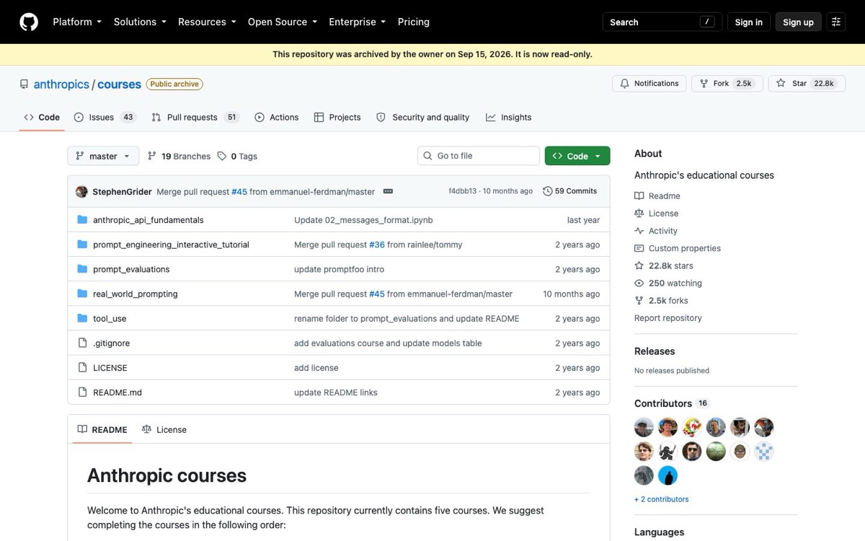
Task: Click the folder icon beside tool_use
Action: coord(82,318)
